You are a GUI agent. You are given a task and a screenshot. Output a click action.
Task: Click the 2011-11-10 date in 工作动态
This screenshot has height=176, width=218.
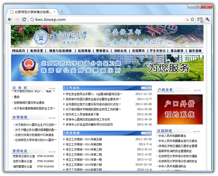pyautogui.click(x=144, y=94)
